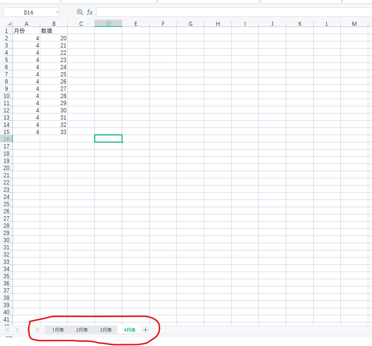
Task: Select column K header
Action: [x=300, y=24]
